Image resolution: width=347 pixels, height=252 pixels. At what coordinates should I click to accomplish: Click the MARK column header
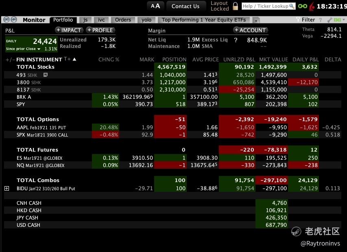[147, 59]
